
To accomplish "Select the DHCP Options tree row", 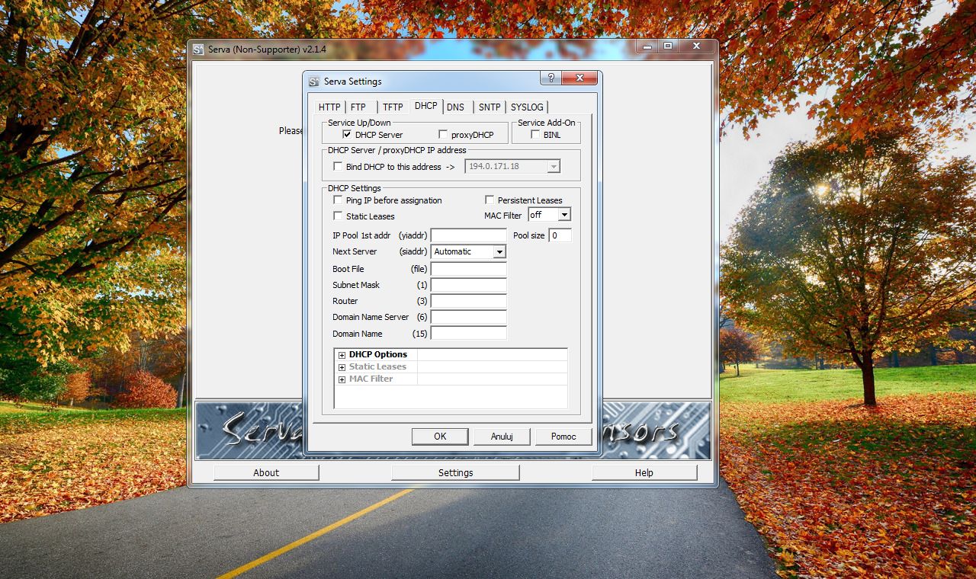I will point(451,355).
